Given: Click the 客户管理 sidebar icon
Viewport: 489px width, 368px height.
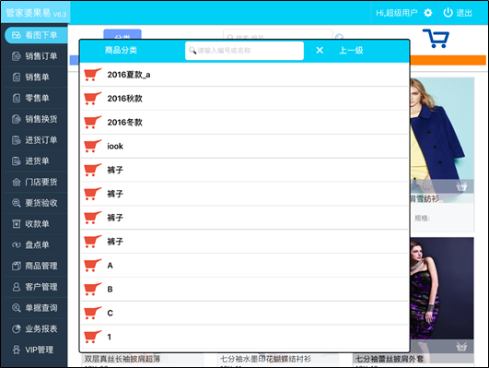Looking at the screenshot, I should tap(17, 287).
